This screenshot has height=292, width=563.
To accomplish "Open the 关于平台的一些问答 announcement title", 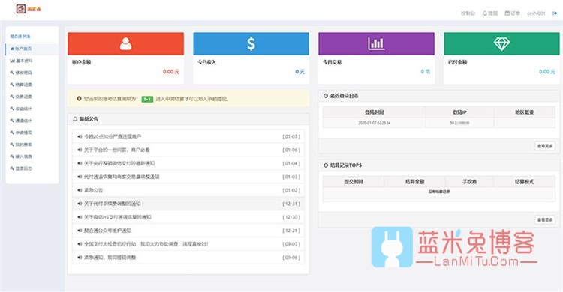I will [116, 150].
